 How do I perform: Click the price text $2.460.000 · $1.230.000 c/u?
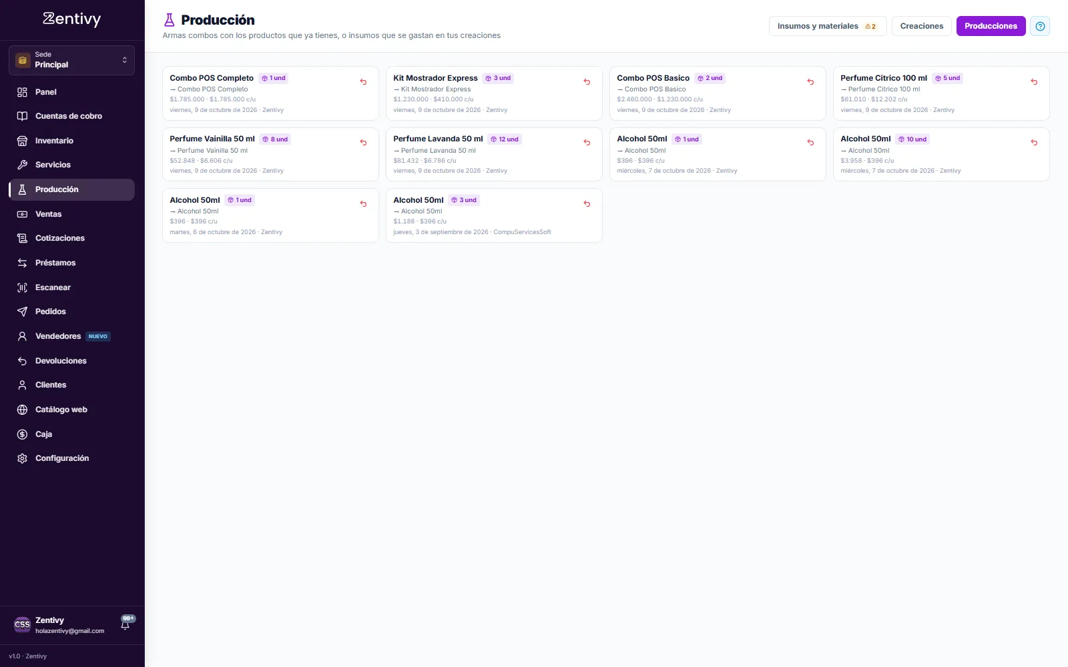click(659, 99)
